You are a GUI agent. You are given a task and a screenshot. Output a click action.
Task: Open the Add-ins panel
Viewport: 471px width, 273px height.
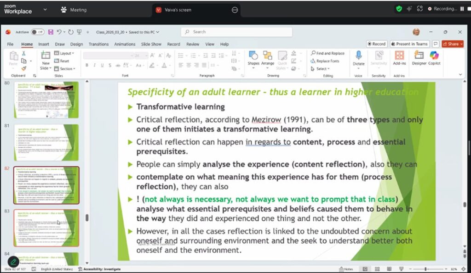[399, 58]
